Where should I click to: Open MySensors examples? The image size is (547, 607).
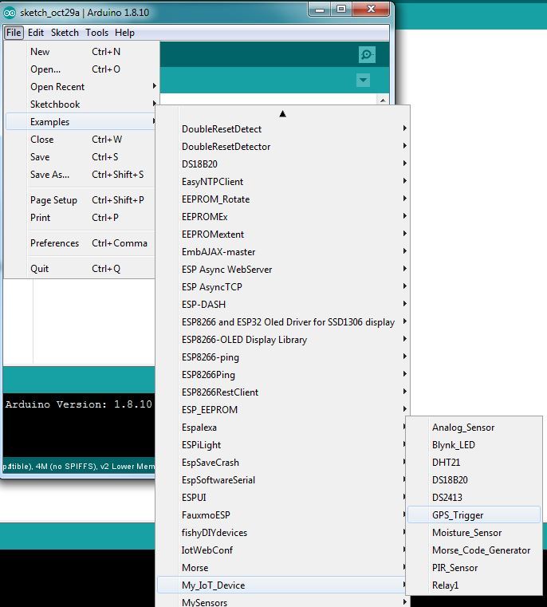pyautogui.click(x=282, y=601)
